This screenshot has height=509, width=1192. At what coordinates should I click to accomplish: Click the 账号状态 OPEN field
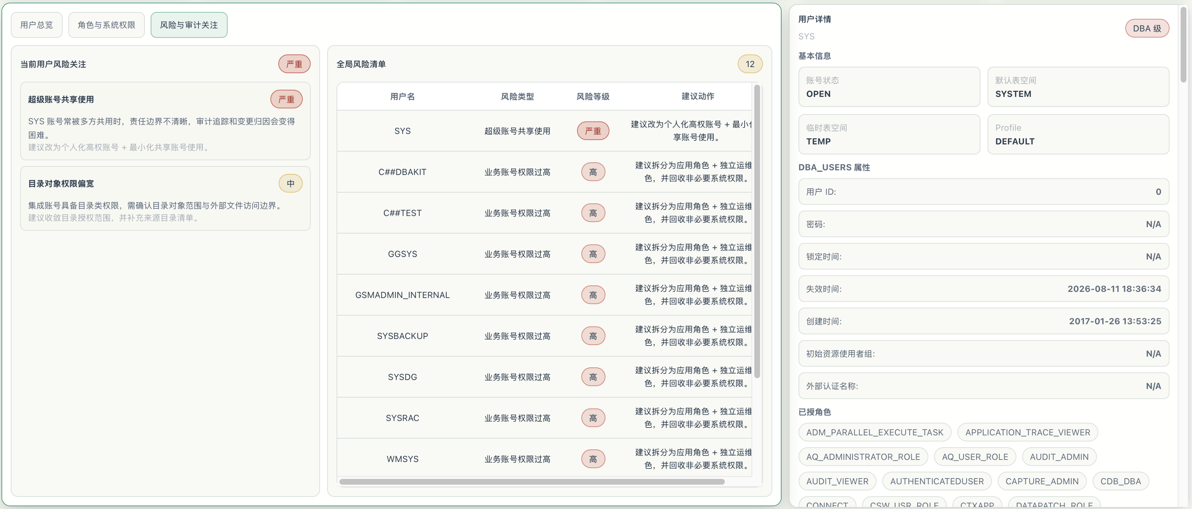tap(889, 87)
